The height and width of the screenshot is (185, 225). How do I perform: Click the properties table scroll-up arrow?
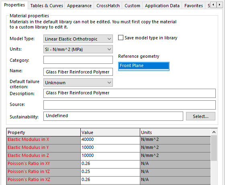click(x=214, y=132)
